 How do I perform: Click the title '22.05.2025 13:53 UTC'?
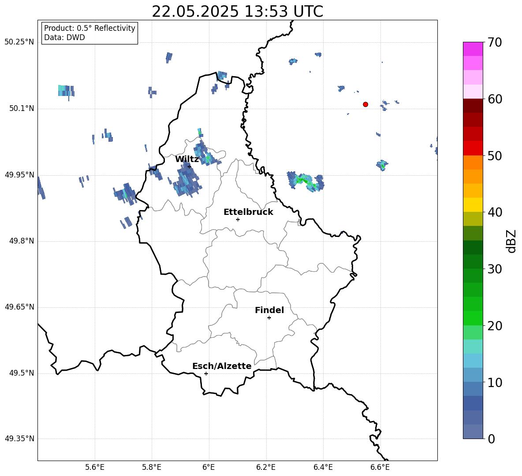237,11
